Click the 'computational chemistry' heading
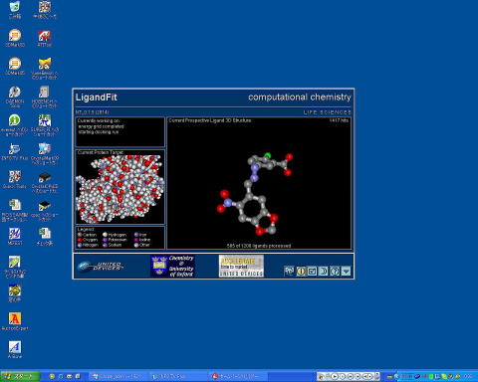Screen dimensions: 478x382 (x=300, y=97)
